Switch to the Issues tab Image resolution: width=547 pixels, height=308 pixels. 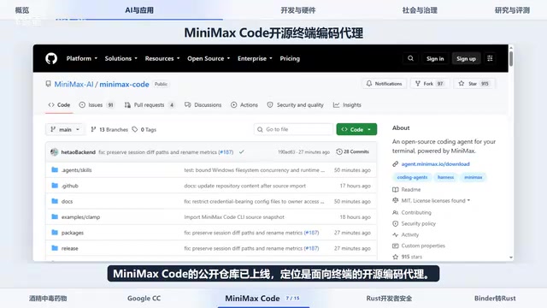point(97,104)
